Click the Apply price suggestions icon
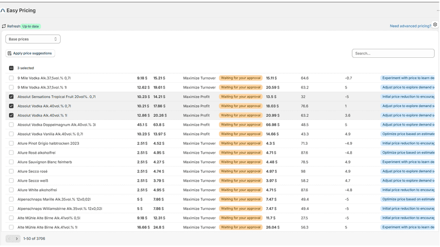Viewport: 440px width, 247px height. pyautogui.click(x=10, y=53)
